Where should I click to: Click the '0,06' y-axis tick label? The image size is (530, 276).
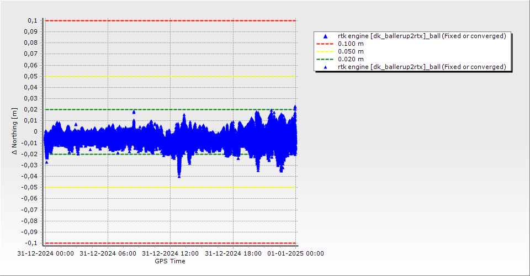click(x=31, y=65)
